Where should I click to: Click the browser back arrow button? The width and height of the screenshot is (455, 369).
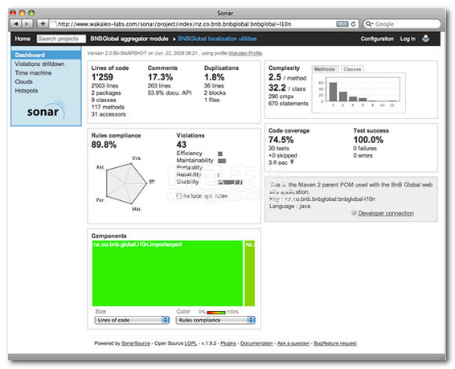16,24
